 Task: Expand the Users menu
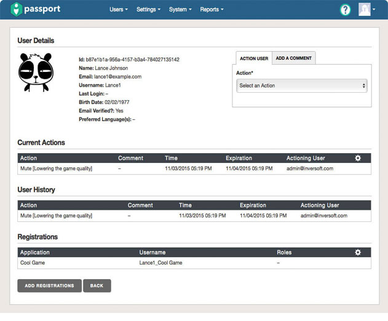[x=119, y=9]
